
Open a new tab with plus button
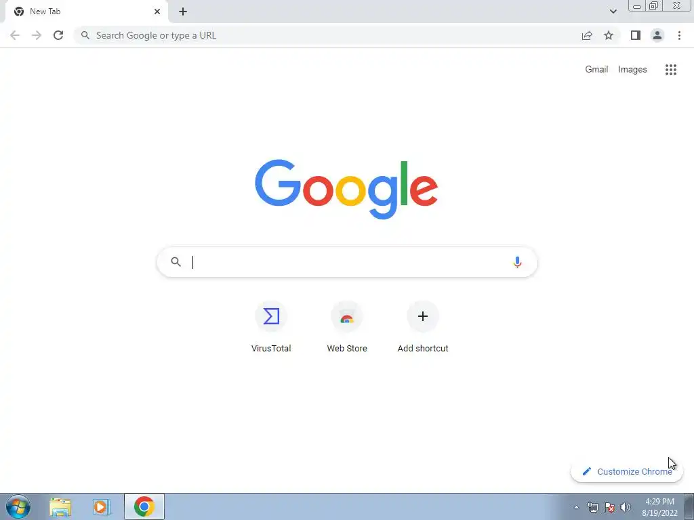click(x=183, y=12)
